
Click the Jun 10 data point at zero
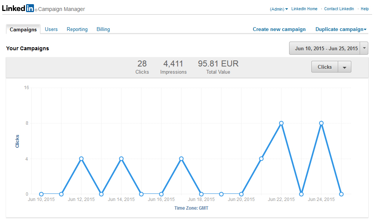tap(41, 194)
